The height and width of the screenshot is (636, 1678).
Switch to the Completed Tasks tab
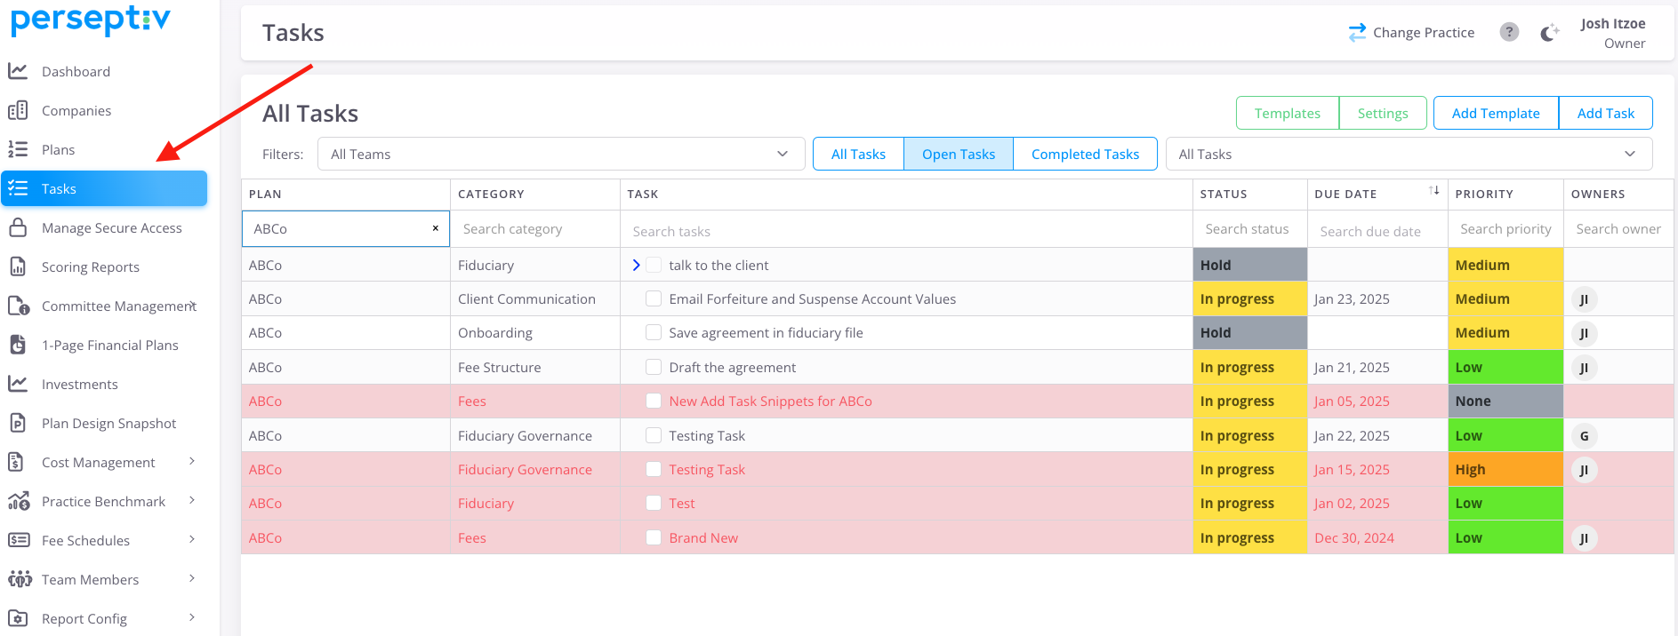pos(1085,154)
